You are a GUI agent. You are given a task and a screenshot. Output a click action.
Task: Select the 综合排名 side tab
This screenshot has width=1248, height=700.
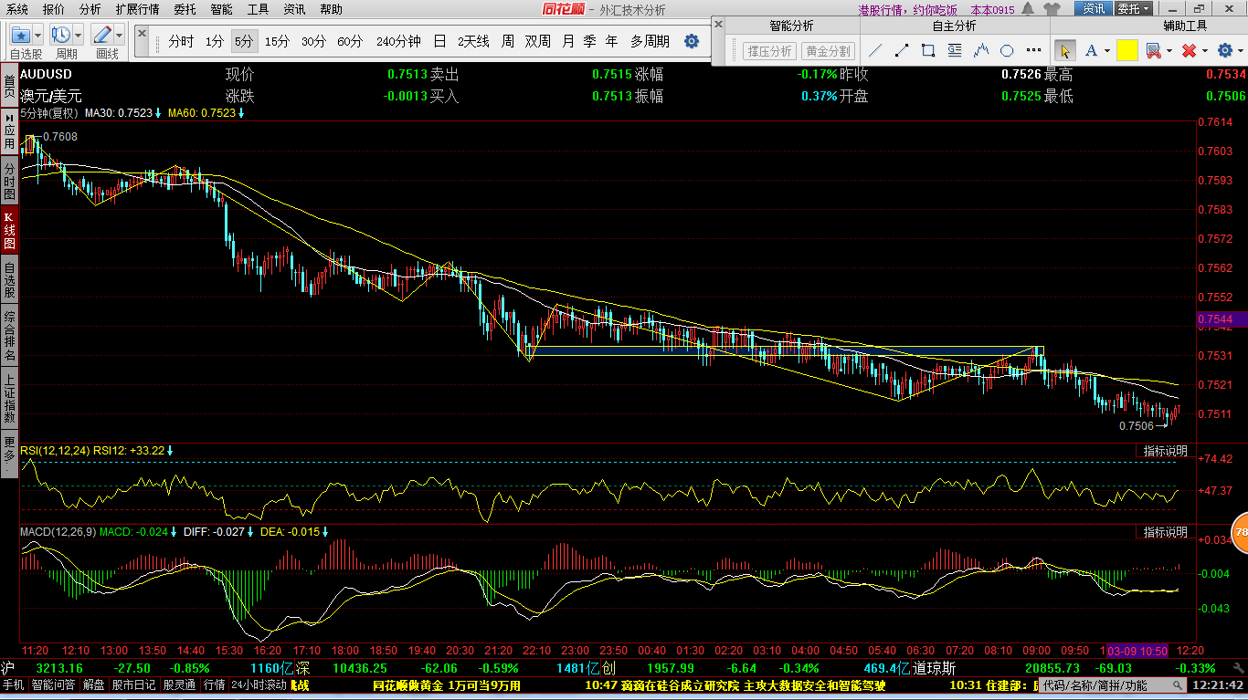click(x=9, y=337)
